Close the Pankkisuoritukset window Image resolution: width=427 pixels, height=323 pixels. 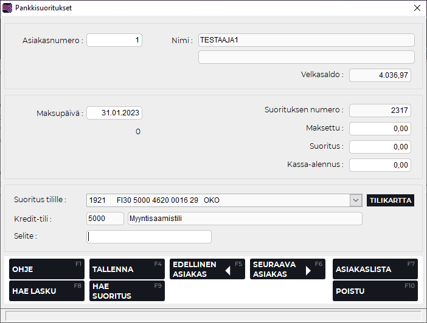pos(417,8)
